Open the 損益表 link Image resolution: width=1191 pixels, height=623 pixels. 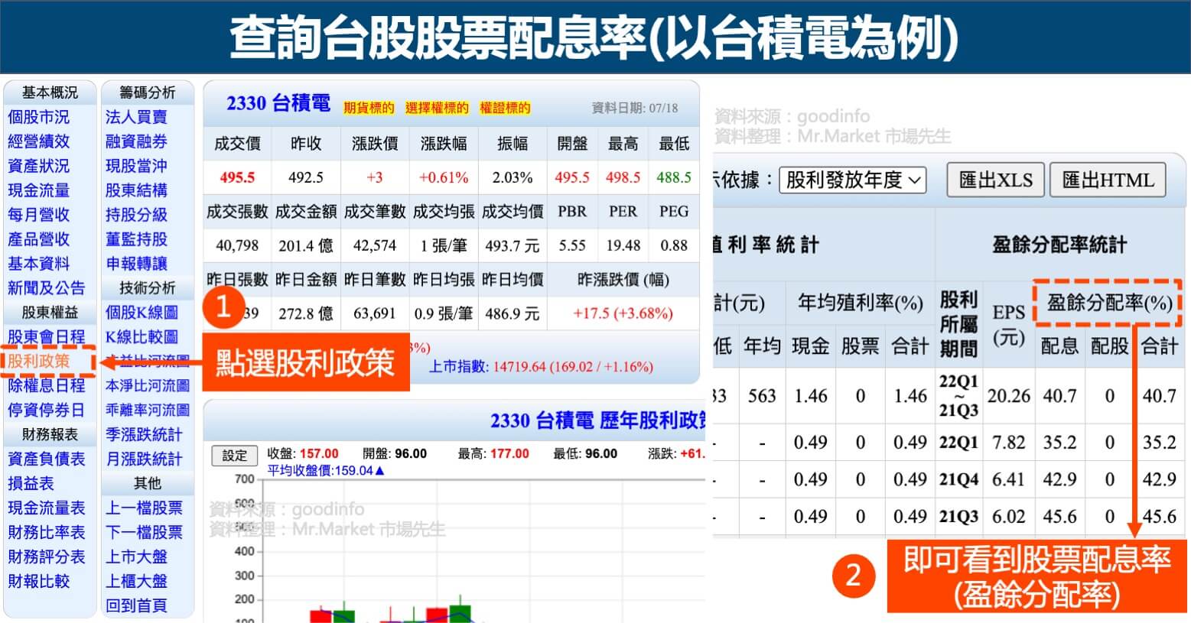pos(31,483)
